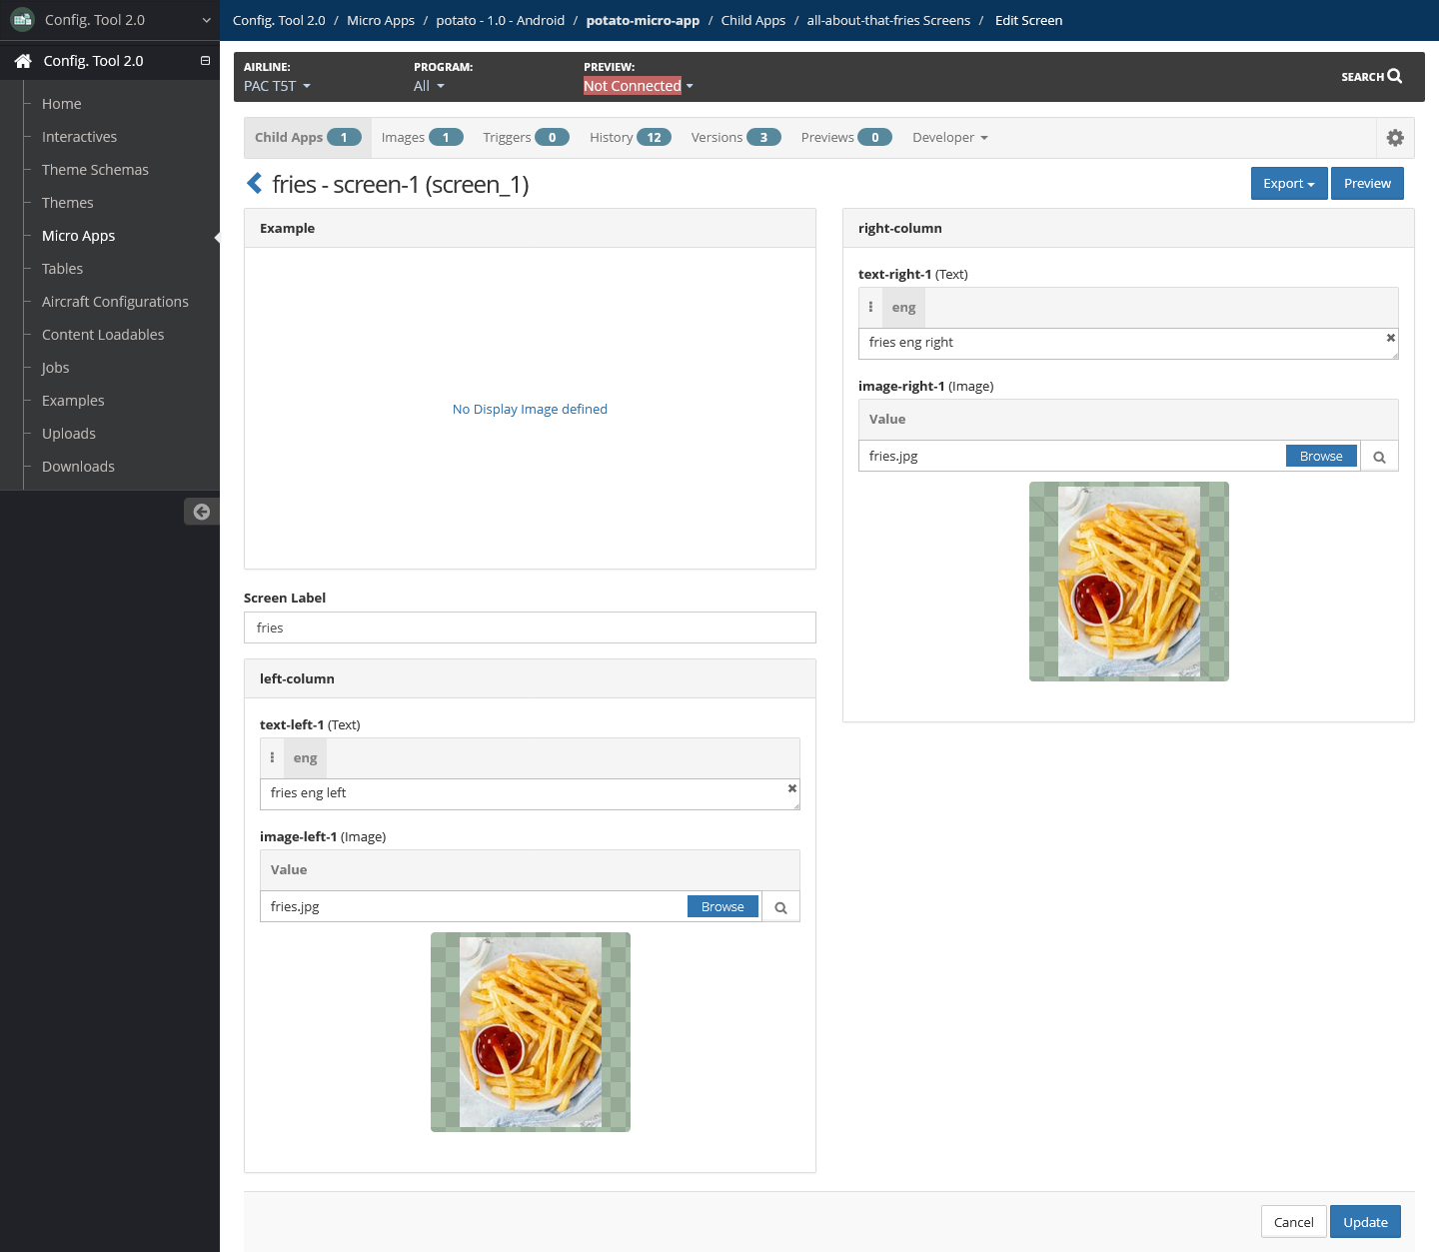
Task: Click the magnifier icon next to image-left-1 Browse
Action: click(780, 907)
